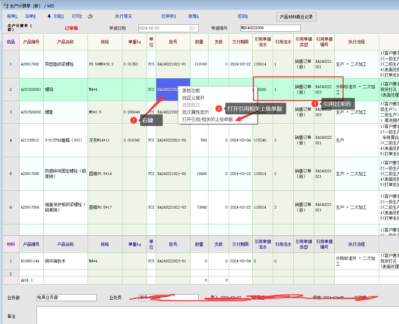Open the 单据日期 date dropdown

click(x=195, y=28)
